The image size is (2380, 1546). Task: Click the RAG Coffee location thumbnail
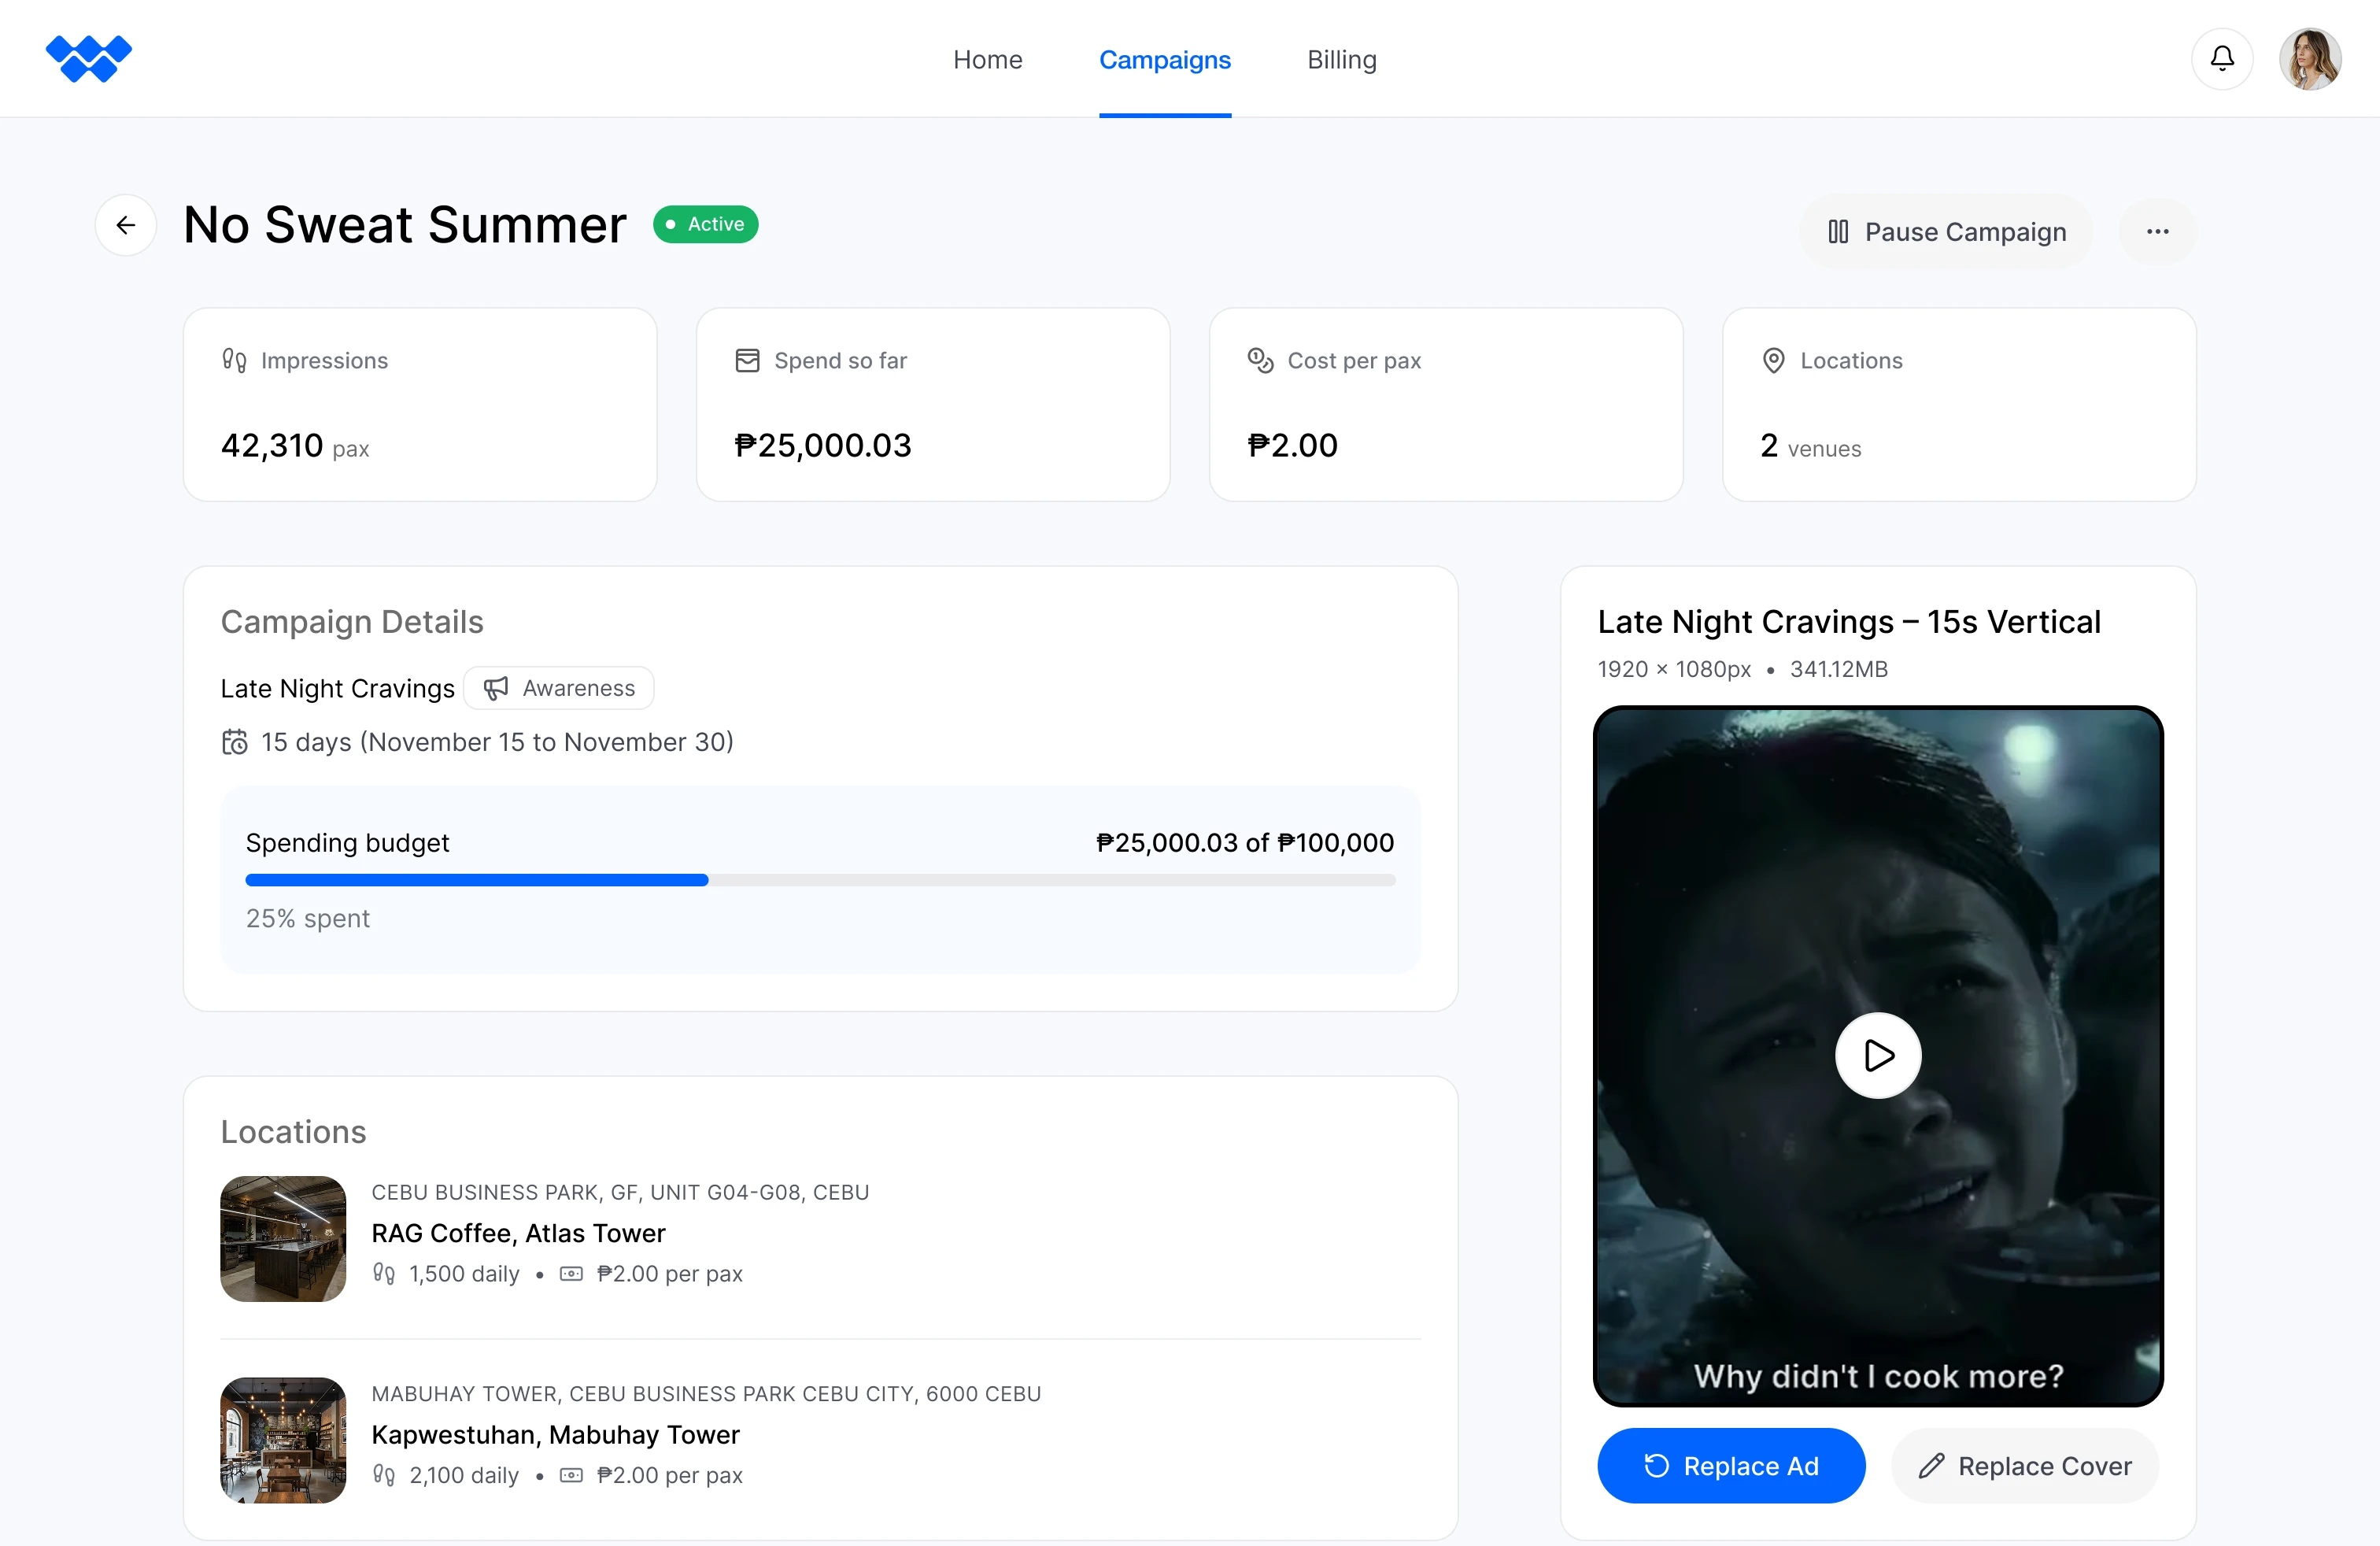283,1239
